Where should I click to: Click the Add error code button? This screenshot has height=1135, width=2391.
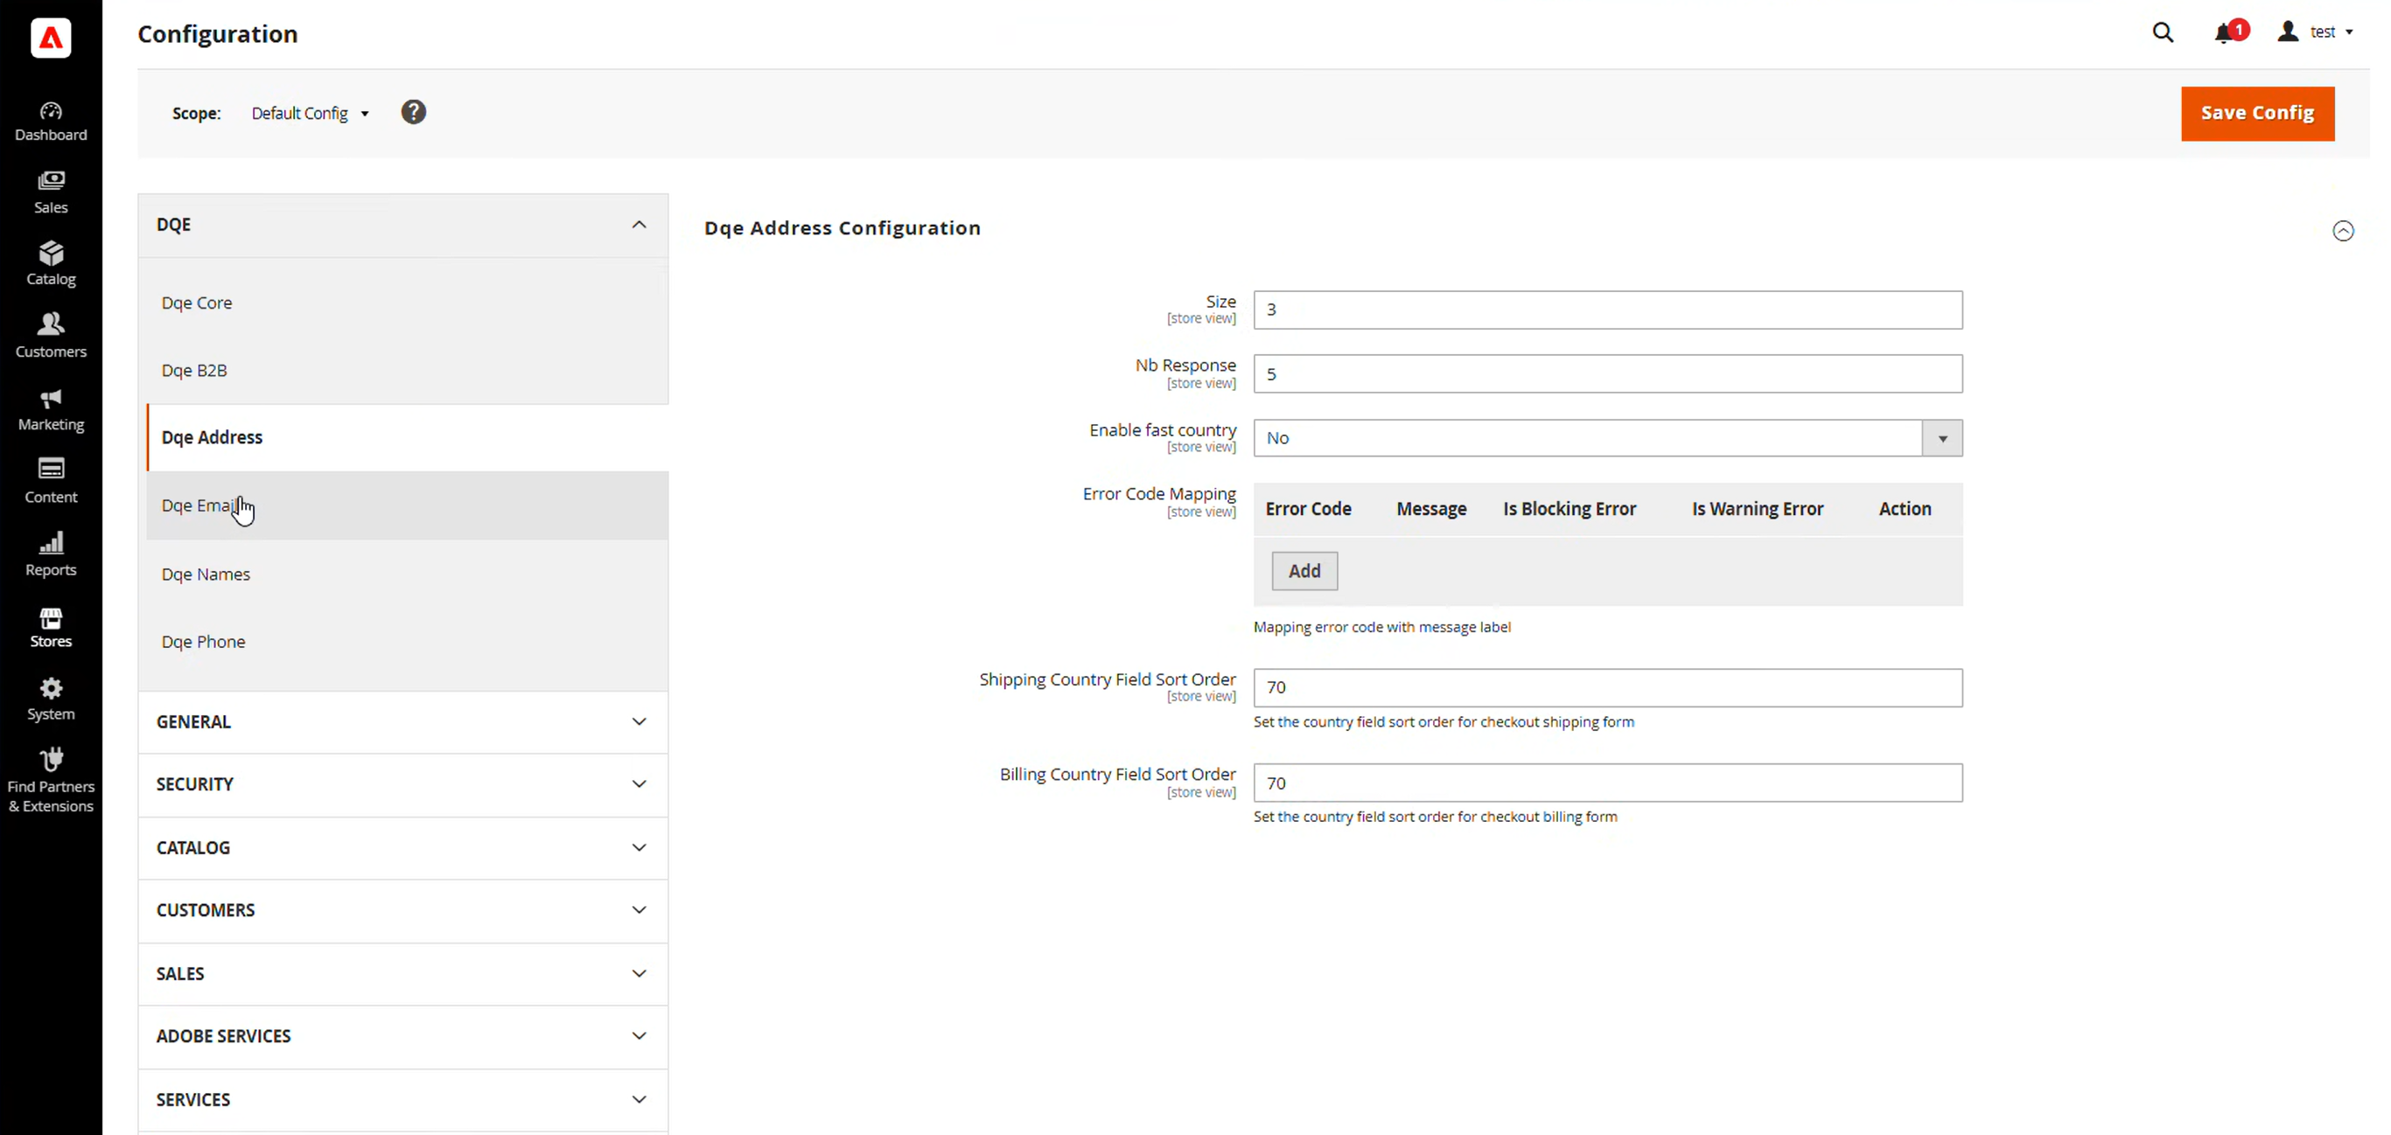click(x=1304, y=571)
